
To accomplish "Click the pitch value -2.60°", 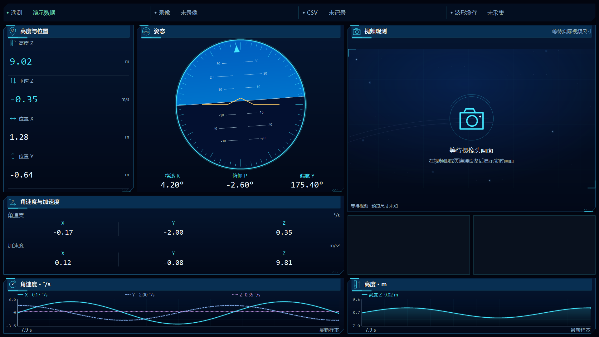I will pyautogui.click(x=240, y=185).
